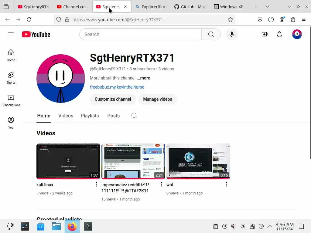
Task: Open a new browser tab
Action: tap(255, 7)
